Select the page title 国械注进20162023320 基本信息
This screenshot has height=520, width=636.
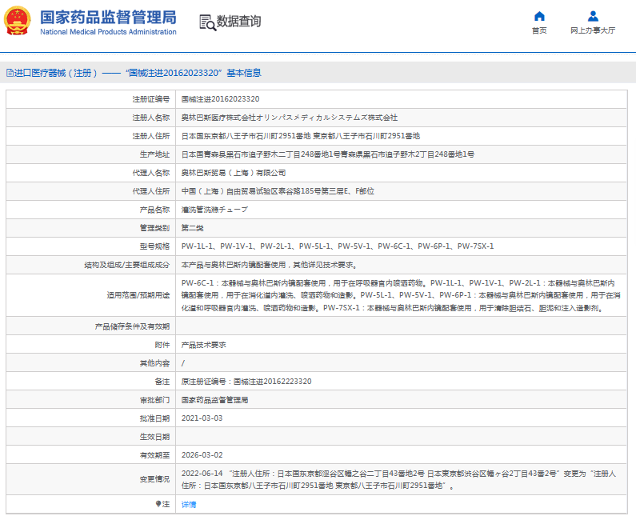coord(193,73)
